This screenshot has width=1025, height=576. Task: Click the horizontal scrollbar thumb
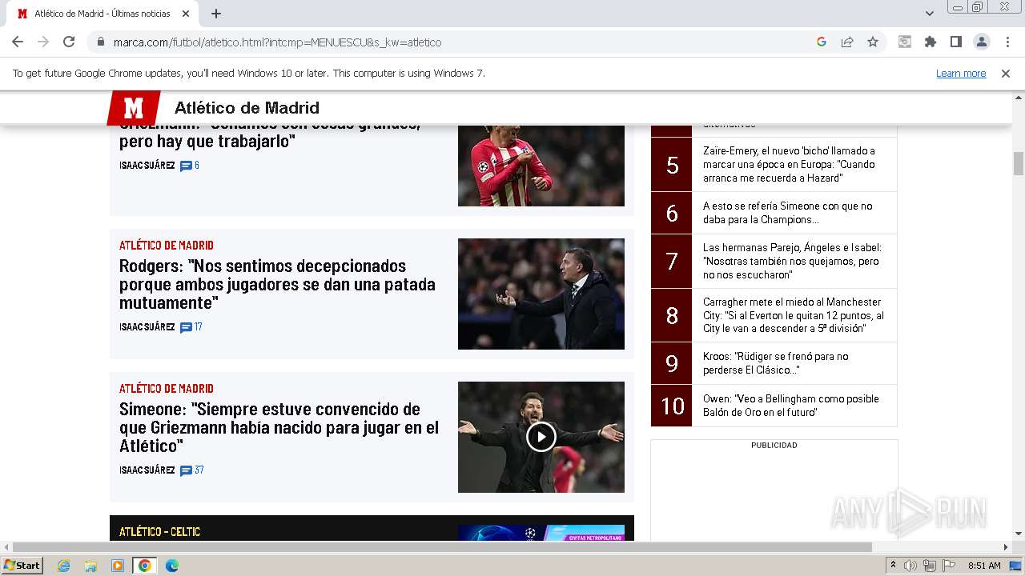(x=442, y=547)
